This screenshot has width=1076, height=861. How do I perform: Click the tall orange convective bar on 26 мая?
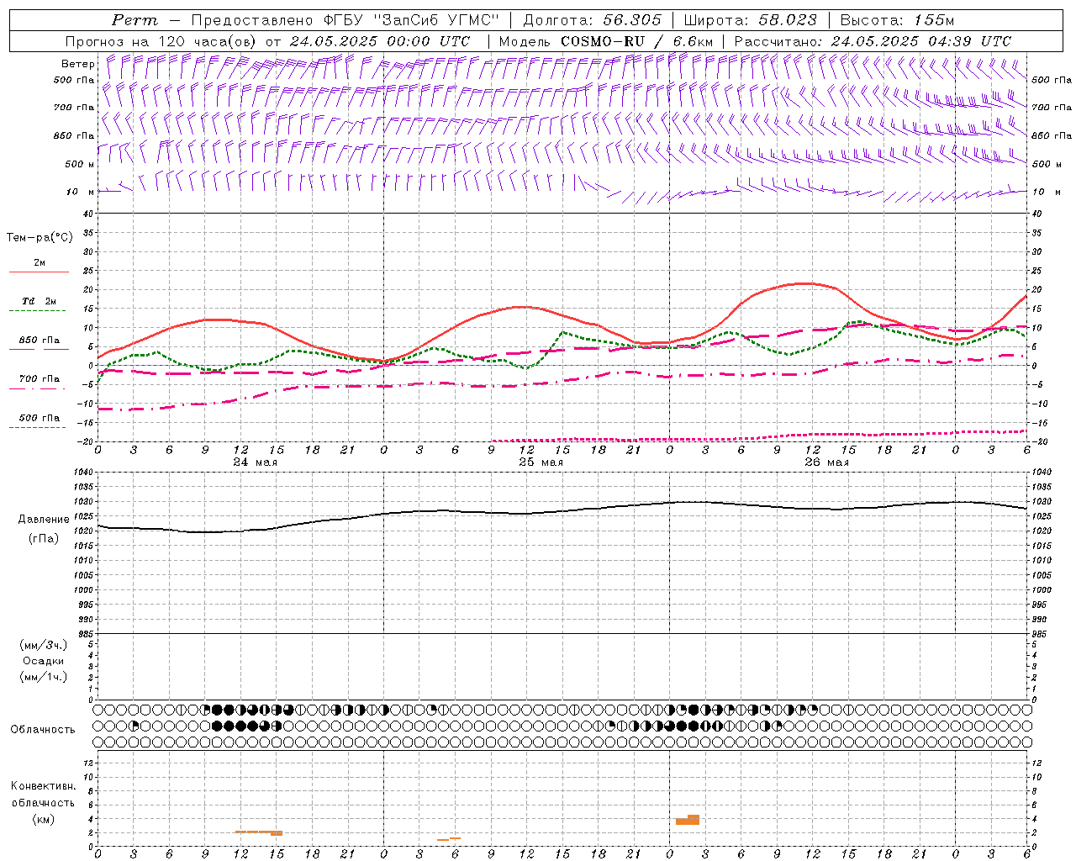tap(688, 820)
